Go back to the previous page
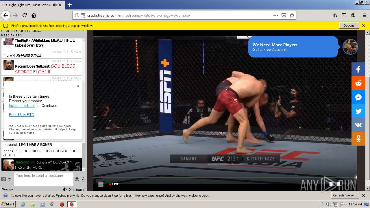Screen dimensions: 370x208 click(x=6, y=15)
